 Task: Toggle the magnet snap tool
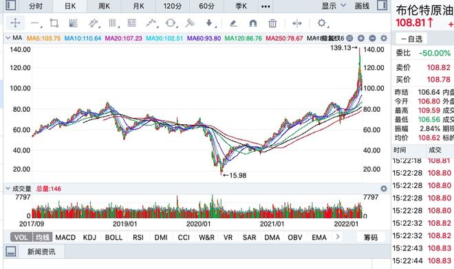coord(253,23)
